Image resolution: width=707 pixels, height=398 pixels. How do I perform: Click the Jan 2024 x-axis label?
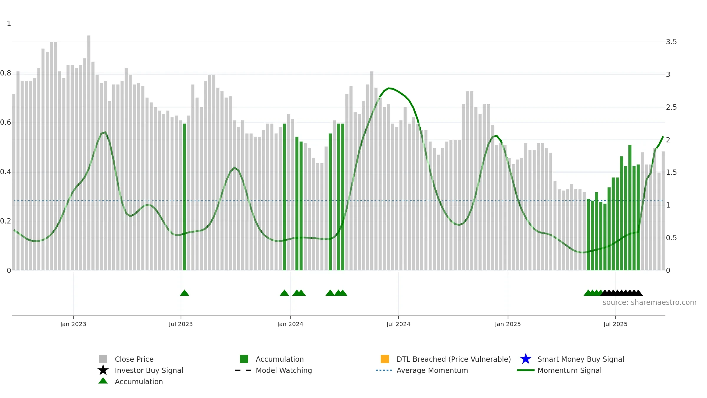pos(290,324)
